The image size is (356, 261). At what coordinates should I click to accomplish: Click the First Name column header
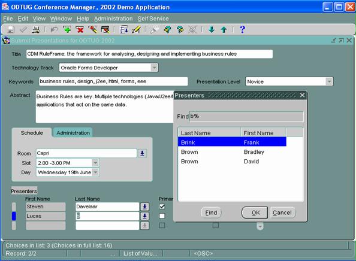pos(264,133)
